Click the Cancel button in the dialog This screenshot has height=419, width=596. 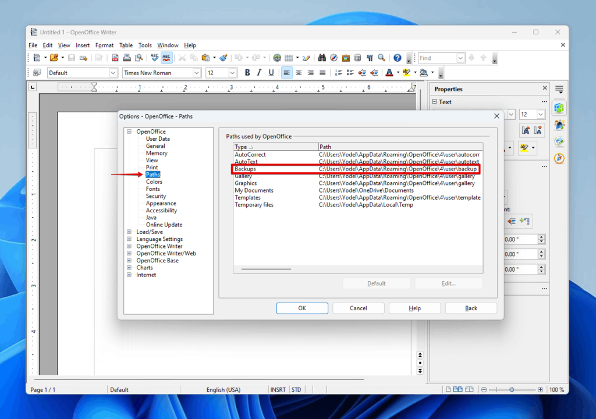pos(358,308)
